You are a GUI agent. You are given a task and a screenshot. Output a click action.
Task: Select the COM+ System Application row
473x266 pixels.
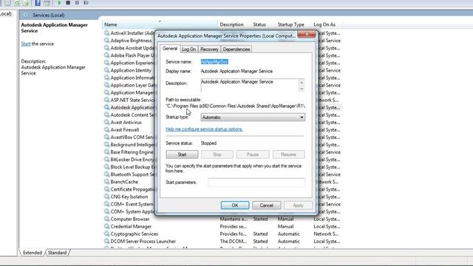pos(129,211)
